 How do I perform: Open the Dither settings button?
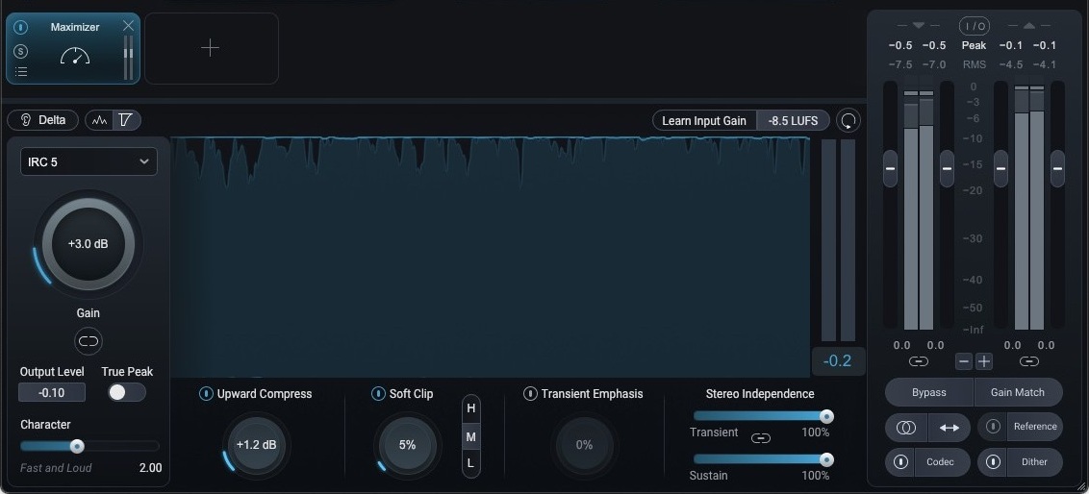pos(1035,462)
